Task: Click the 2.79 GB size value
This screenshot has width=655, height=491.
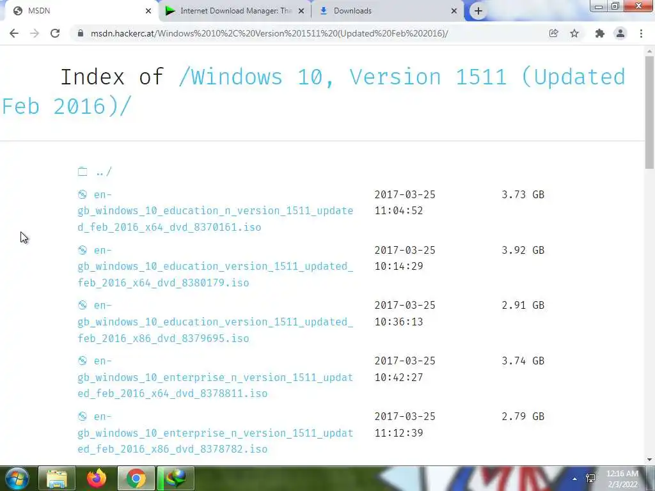Action: [523, 416]
